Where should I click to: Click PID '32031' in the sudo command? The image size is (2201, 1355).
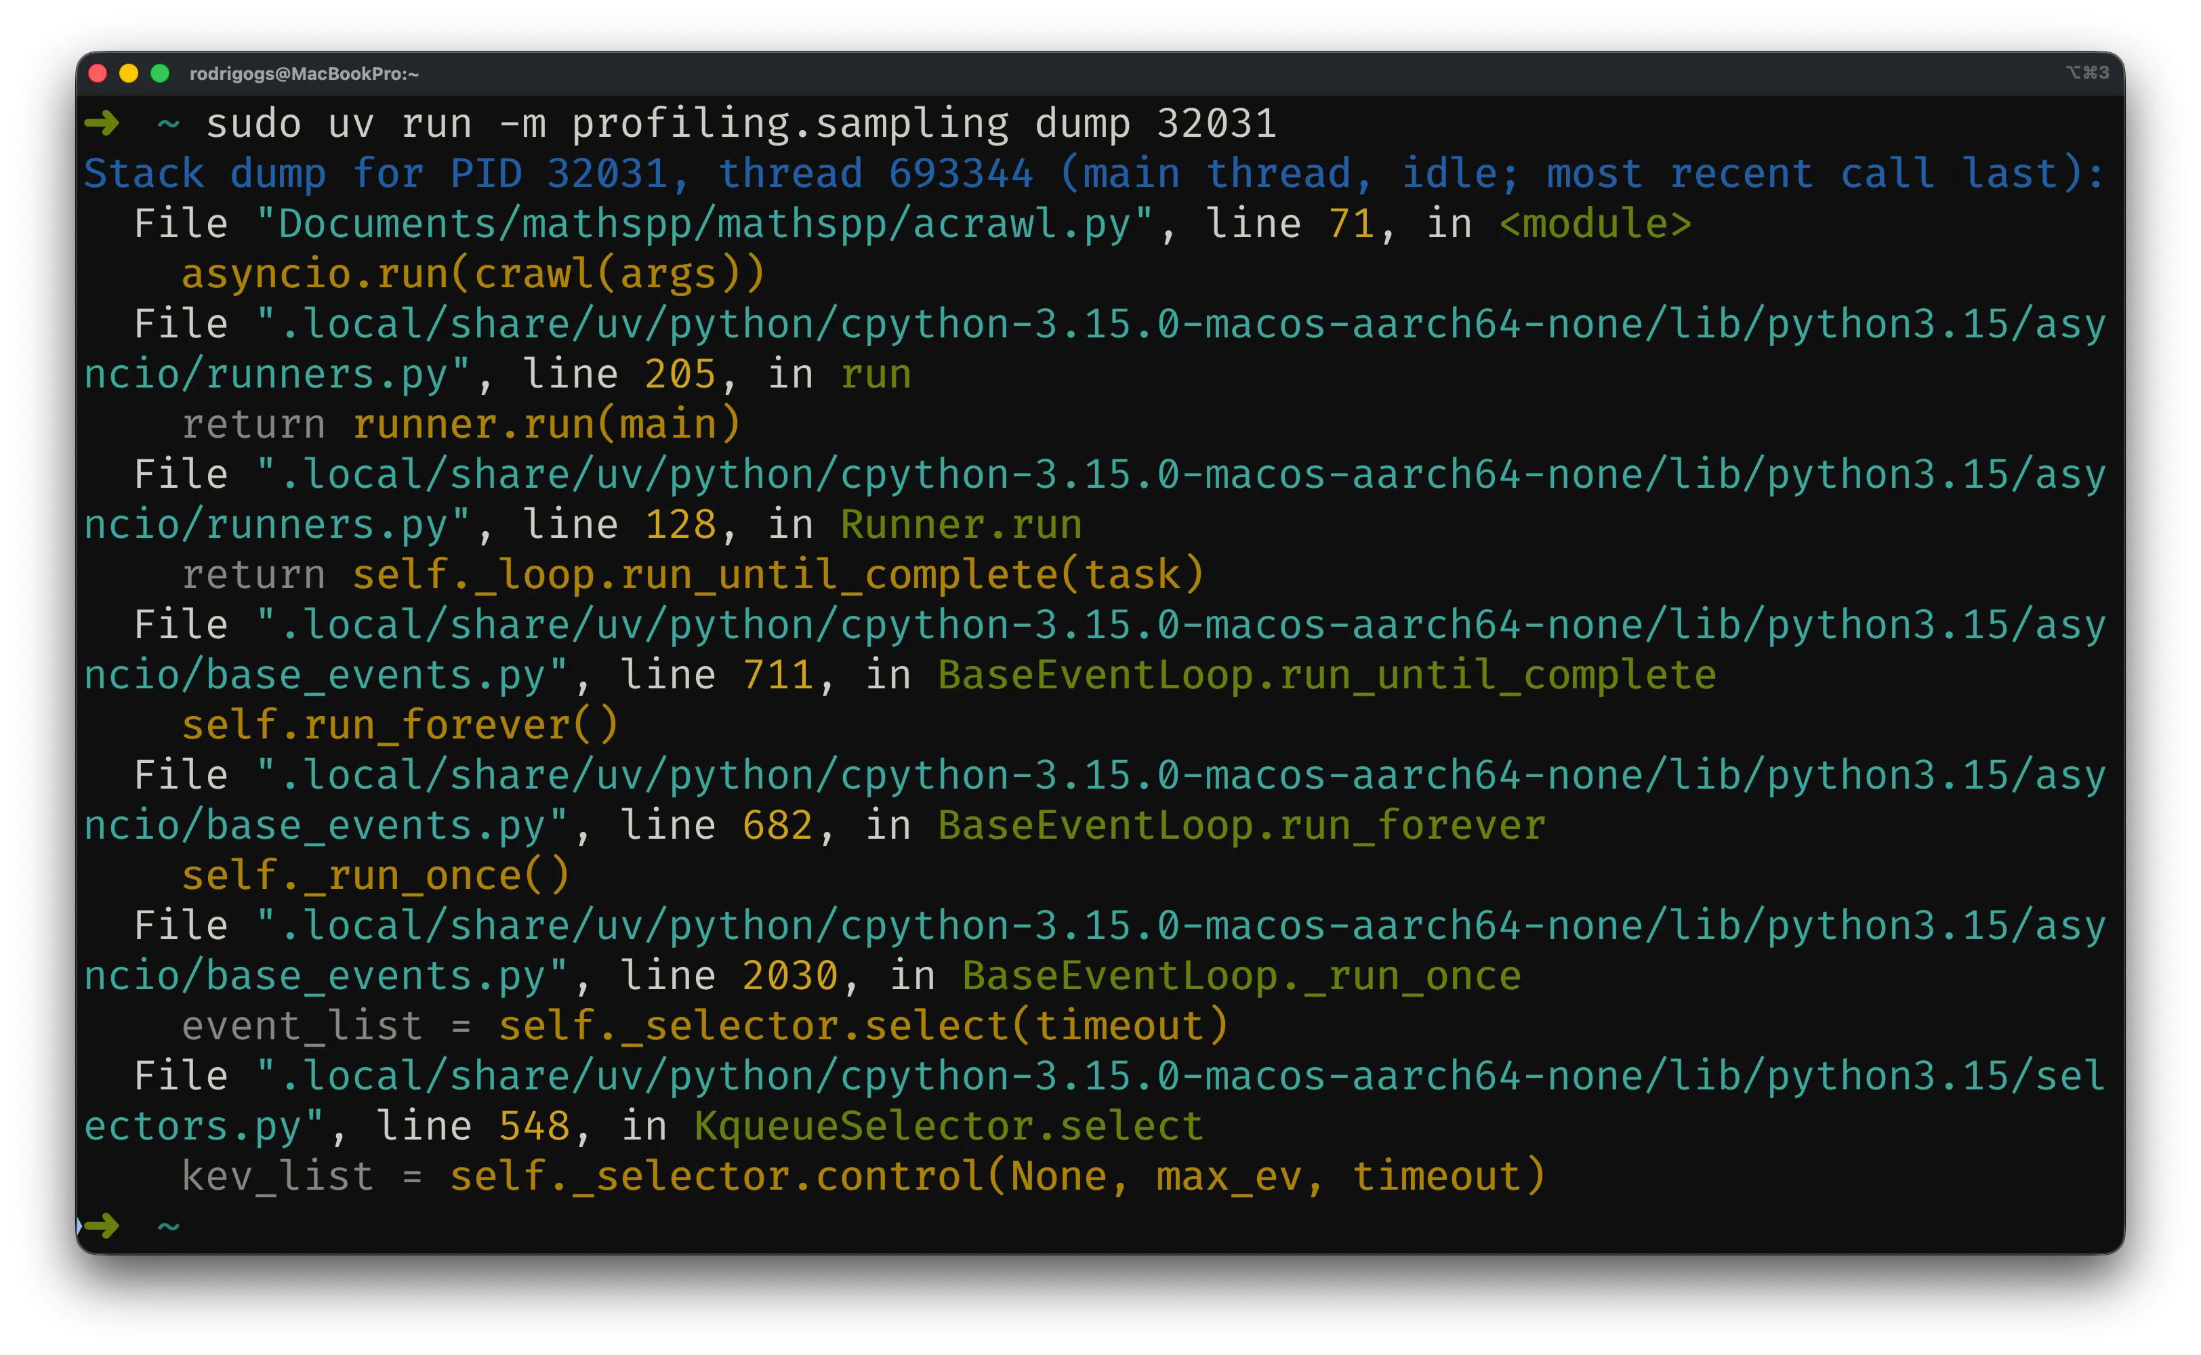pos(1217,124)
